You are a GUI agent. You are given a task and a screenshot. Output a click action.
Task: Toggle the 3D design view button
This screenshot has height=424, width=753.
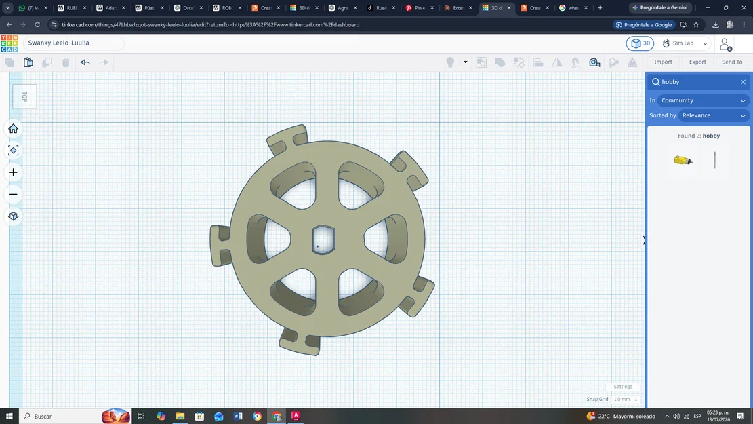click(640, 43)
